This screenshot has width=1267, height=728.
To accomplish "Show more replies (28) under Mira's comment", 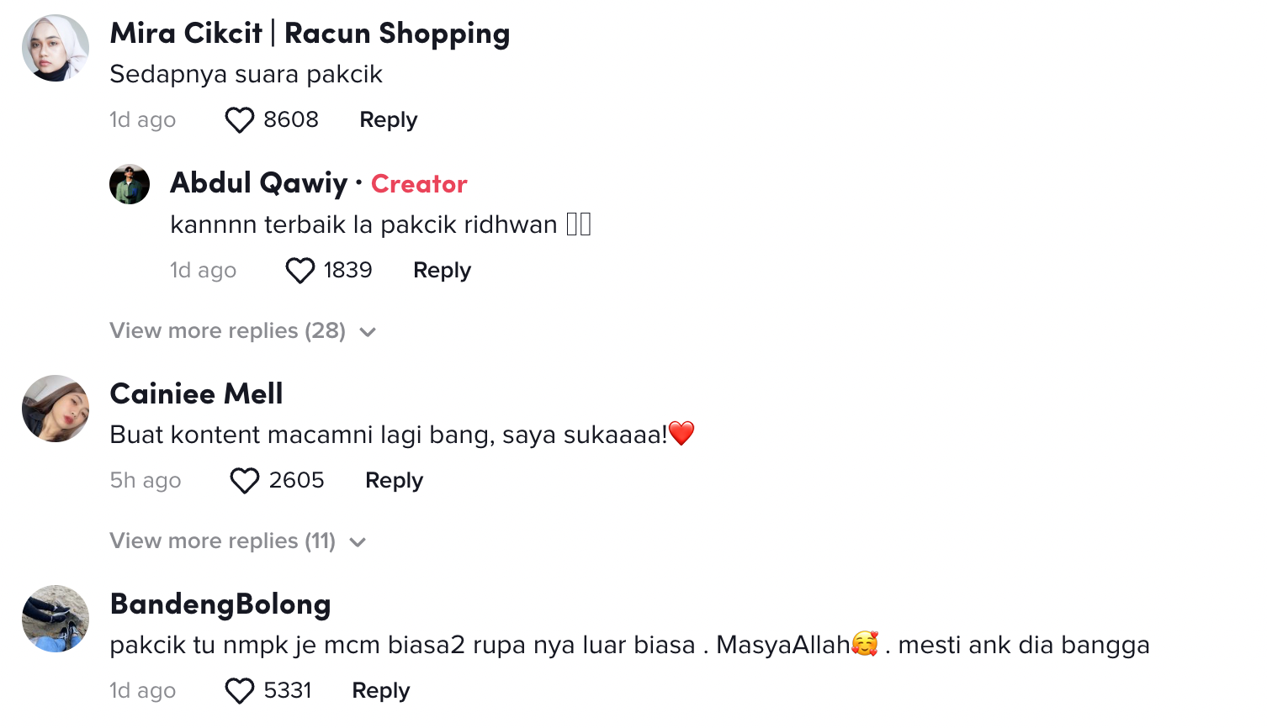I will (x=227, y=331).
